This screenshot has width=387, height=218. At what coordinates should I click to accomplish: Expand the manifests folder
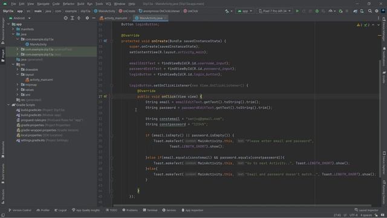pos(13,29)
